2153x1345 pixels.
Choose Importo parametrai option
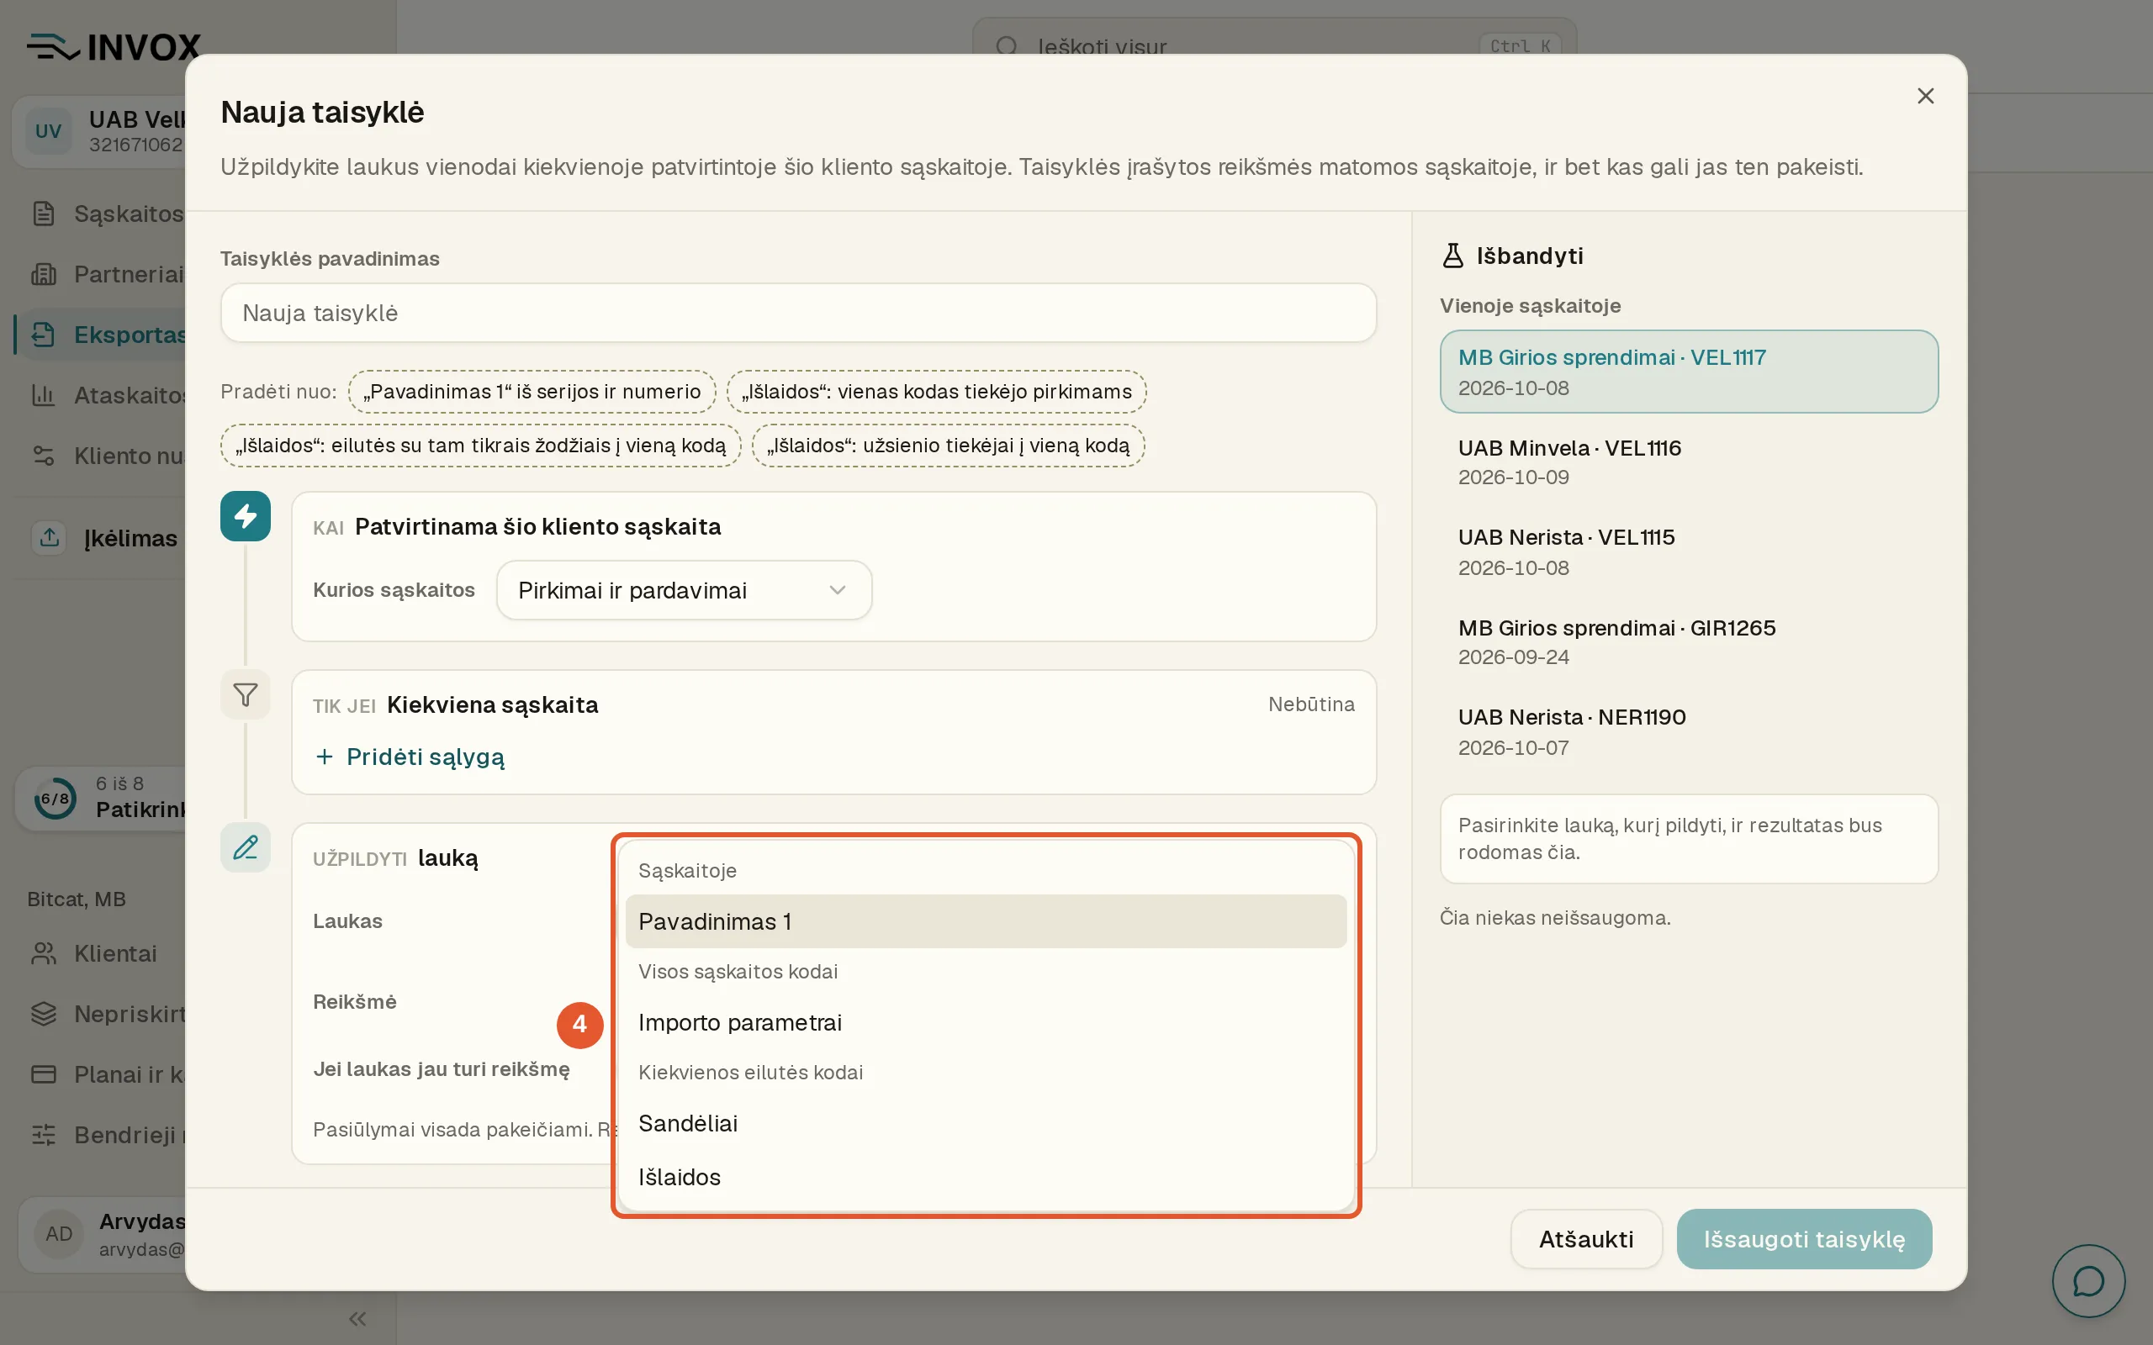986,1022
